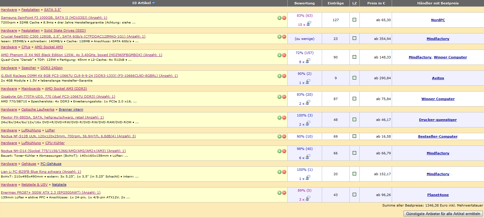The height and width of the screenshot is (218, 484).
Task: Open the Samsung SpinPoint F3 1000GB product link
Action: tap(54, 18)
